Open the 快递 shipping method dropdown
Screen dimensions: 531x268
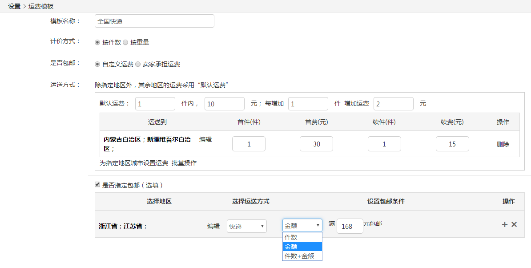click(246, 226)
